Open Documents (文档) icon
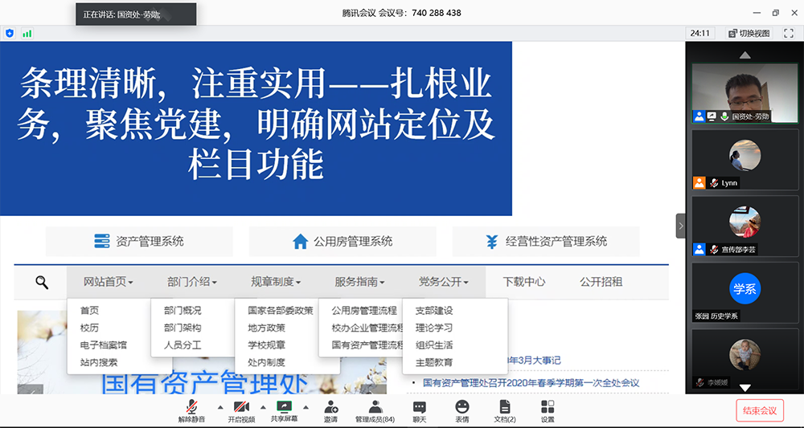Image resolution: width=804 pixels, height=428 pixels. (505, 410)
